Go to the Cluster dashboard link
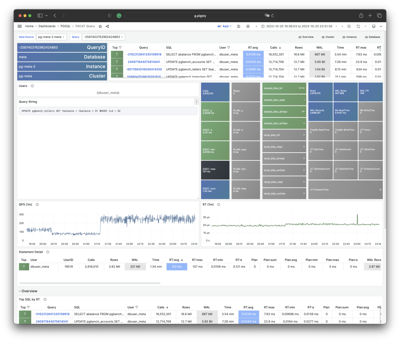Viewport: 400px width, 342px height. pyautogui.click(x=328, y=37)
